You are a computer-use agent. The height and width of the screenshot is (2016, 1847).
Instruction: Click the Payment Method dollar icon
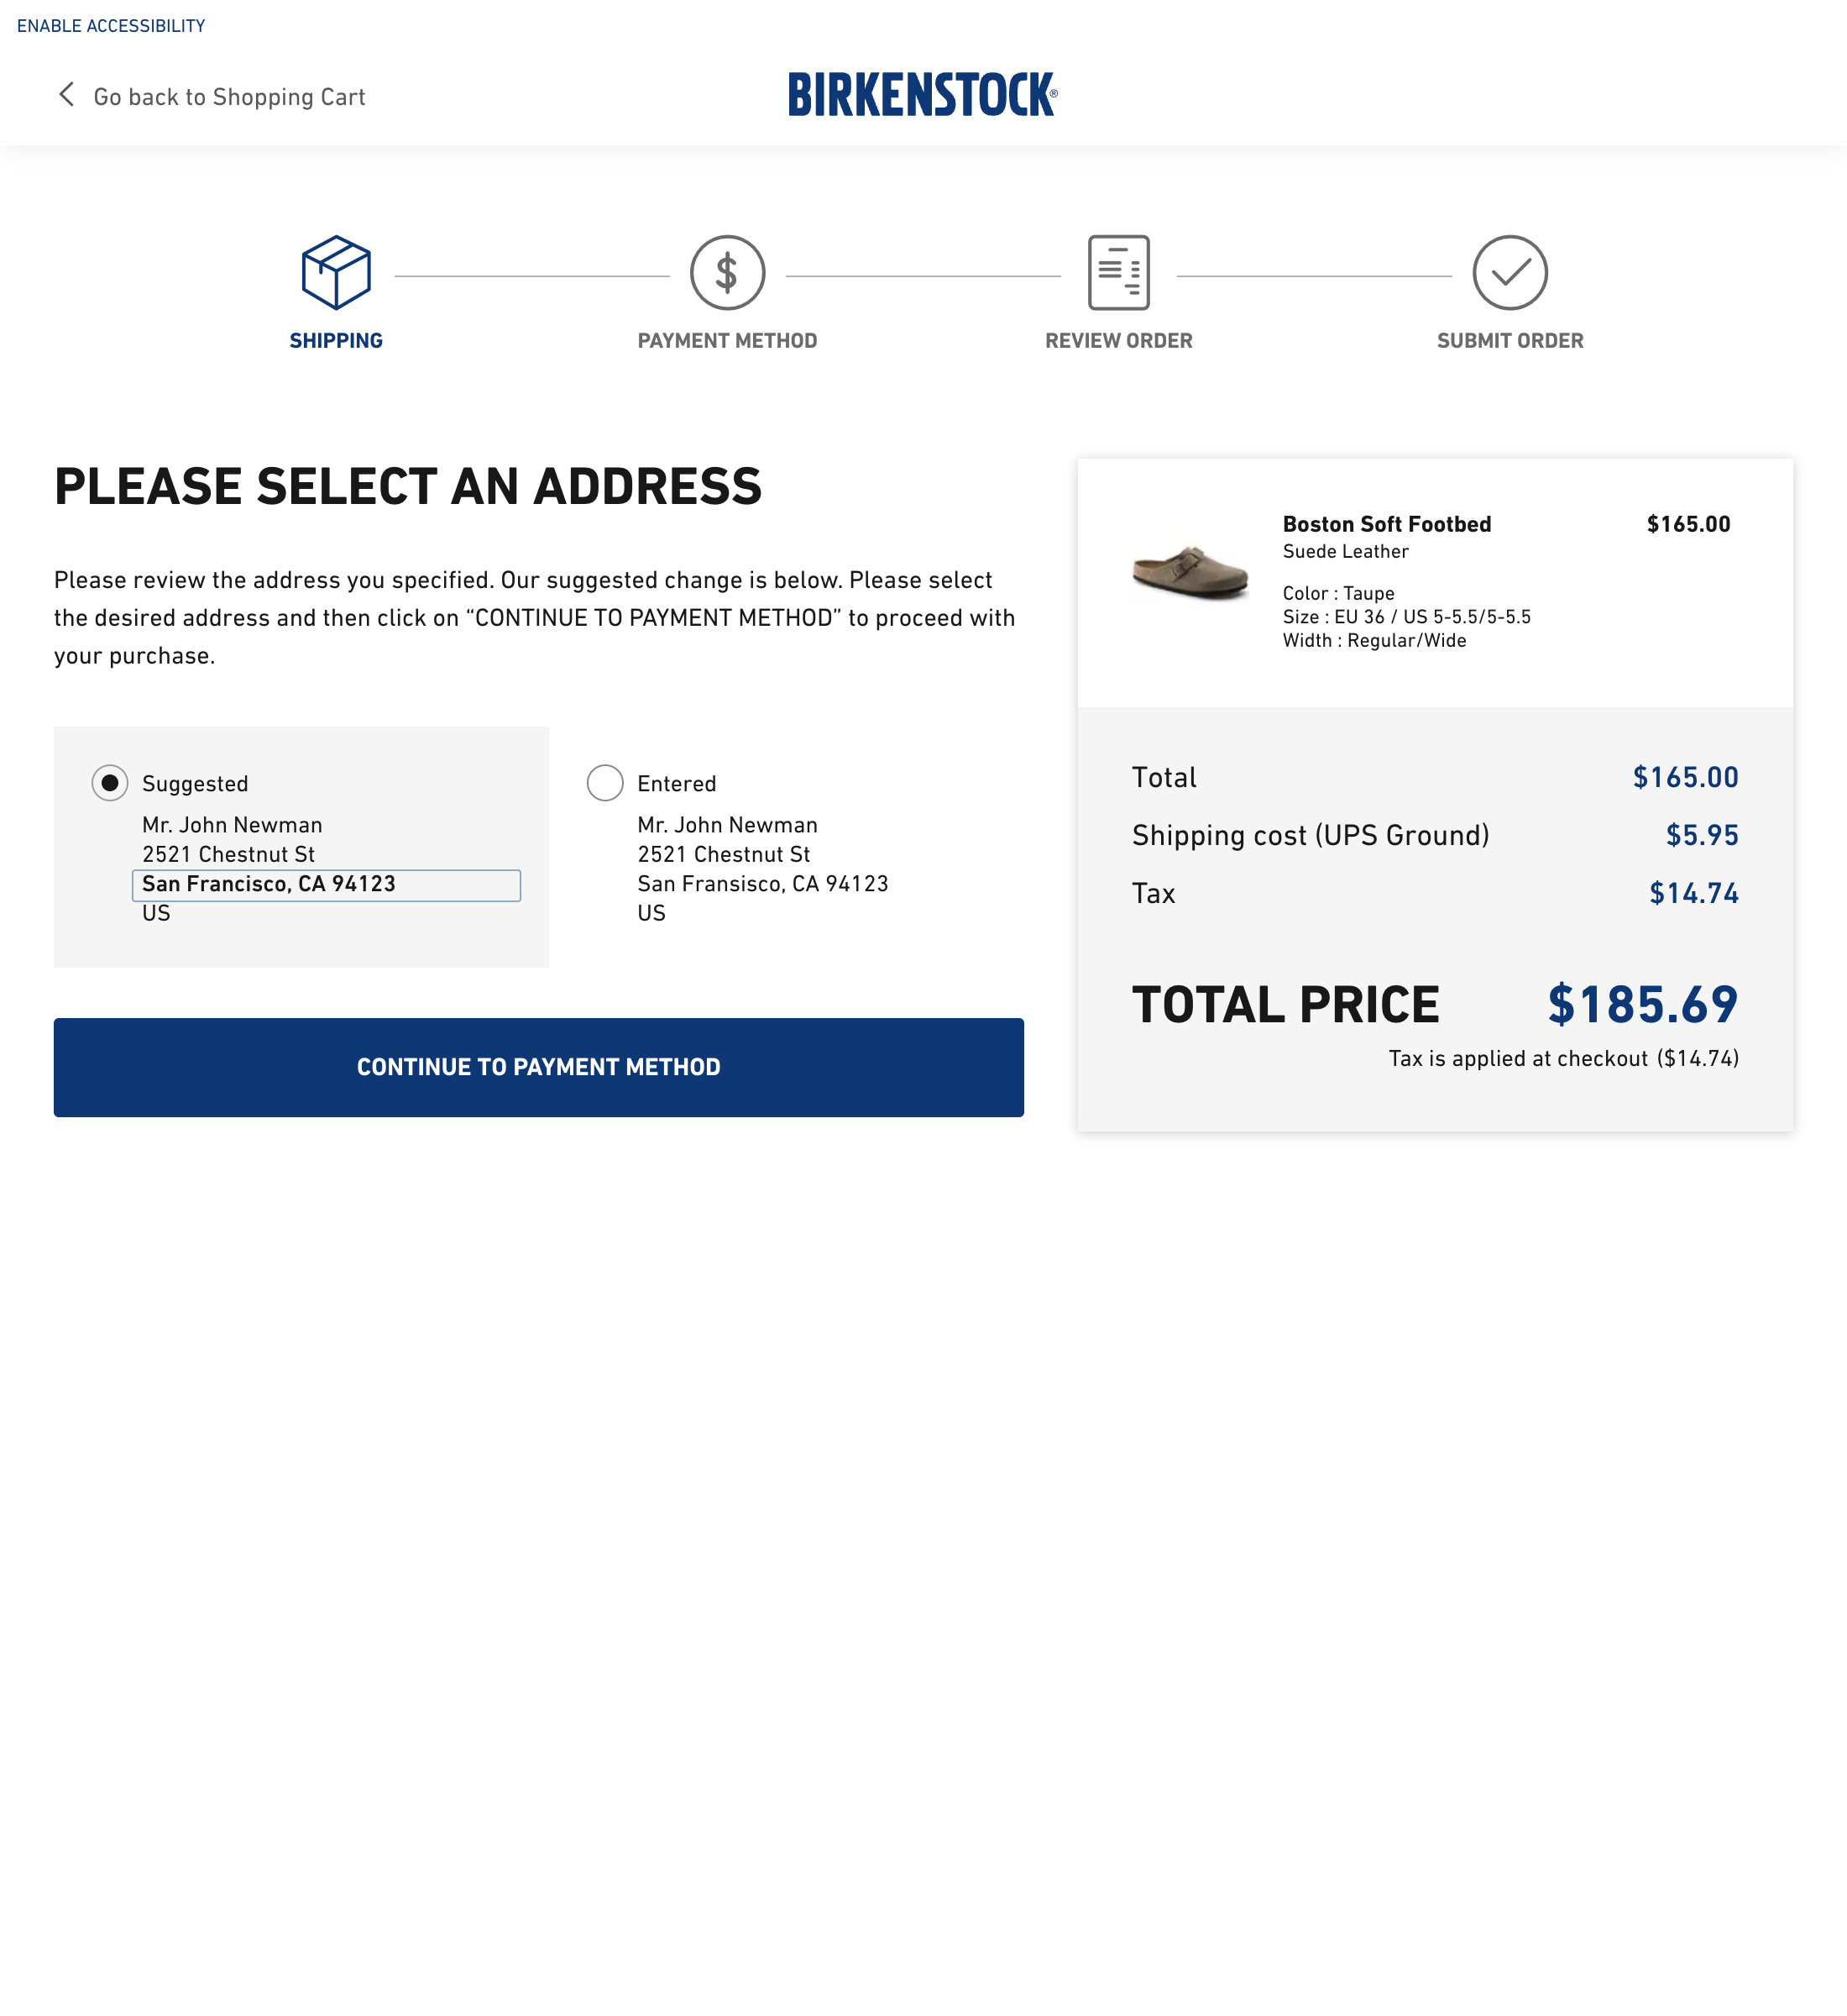pyautogui.click(x=726, y=271)
